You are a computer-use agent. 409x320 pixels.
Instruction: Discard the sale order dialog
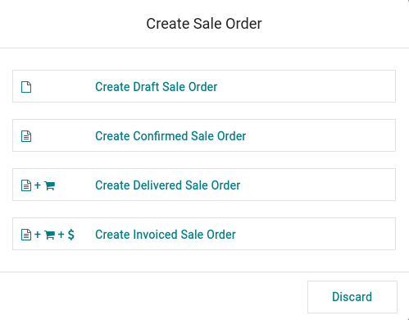click(x=352, y=297)
